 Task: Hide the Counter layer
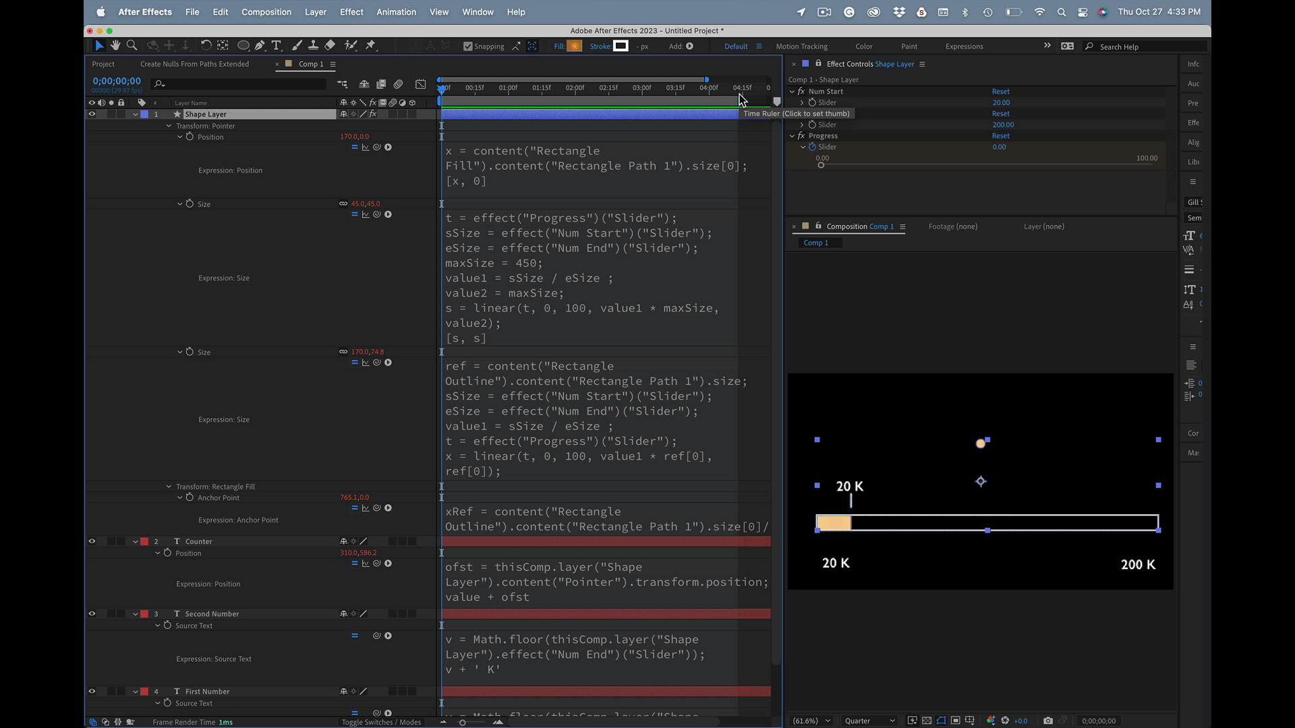pos(92,541)
